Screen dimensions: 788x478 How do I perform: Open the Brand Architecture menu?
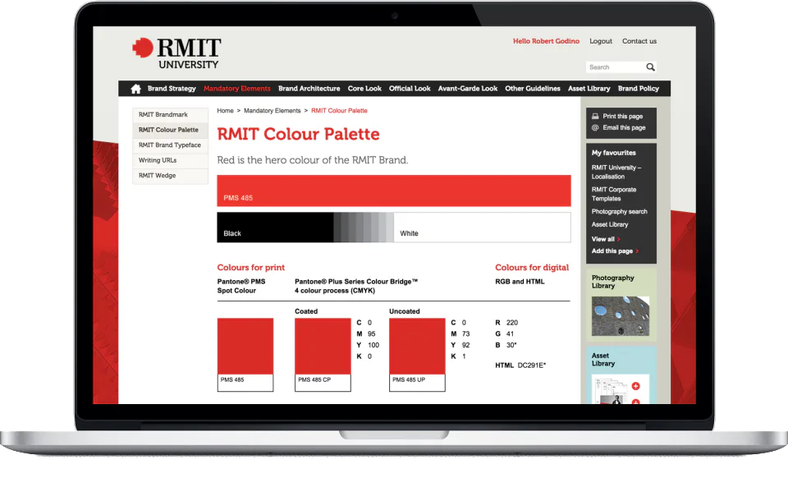pyautogui.click(x=309, y=89)
